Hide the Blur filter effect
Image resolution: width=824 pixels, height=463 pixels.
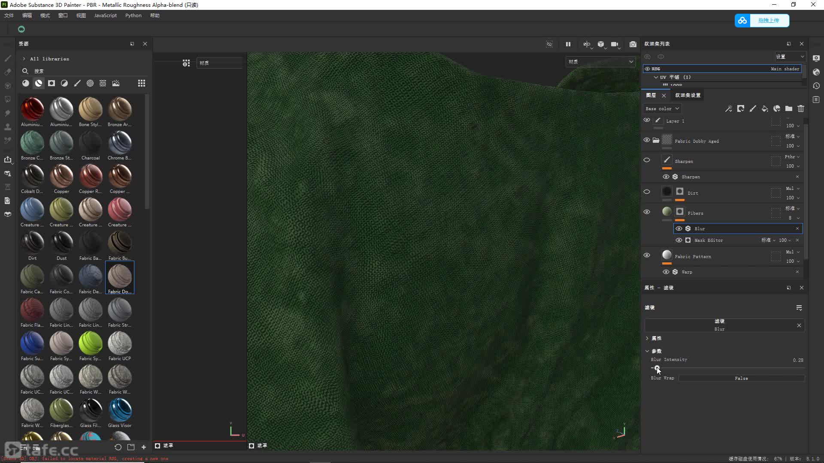[x=679, y=228]
